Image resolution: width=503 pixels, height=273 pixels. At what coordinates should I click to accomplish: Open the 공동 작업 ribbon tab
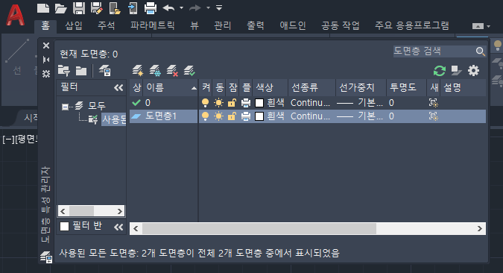point(341,25)
